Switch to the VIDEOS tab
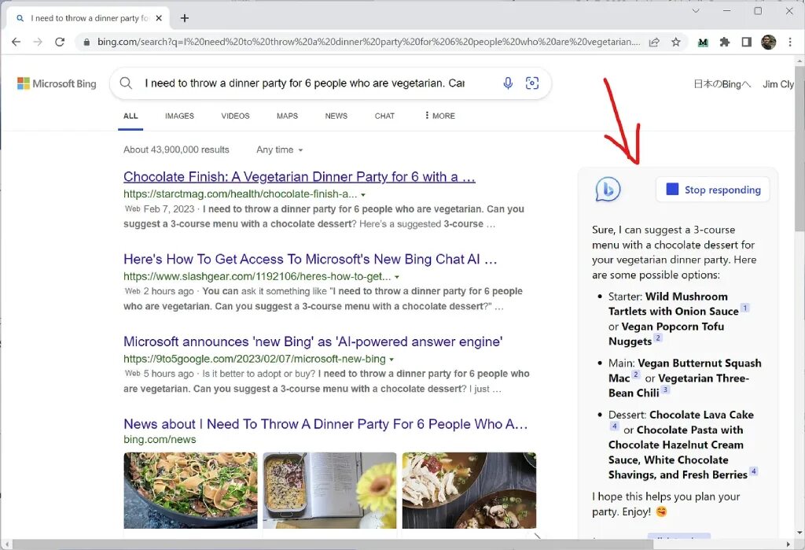The image size is (805, 550). coord(235,116)
